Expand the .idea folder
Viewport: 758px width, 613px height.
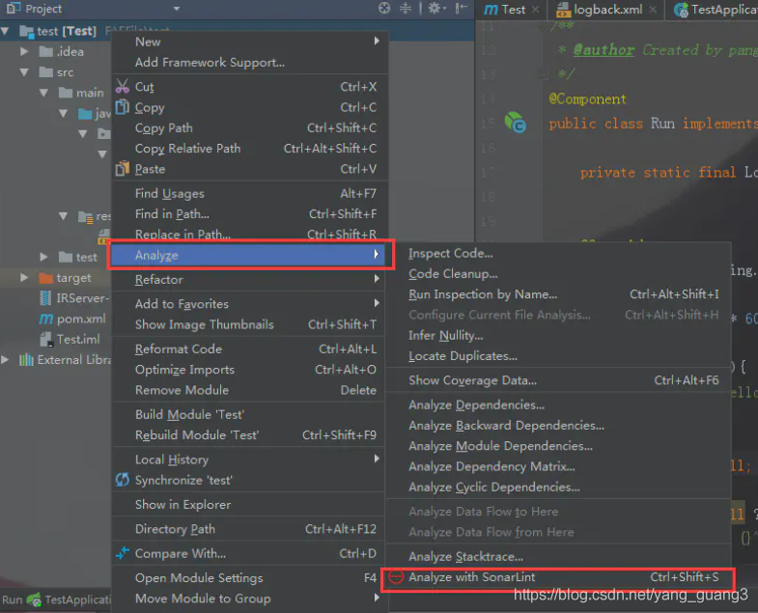pyautogui.click(x=24, y=51)
